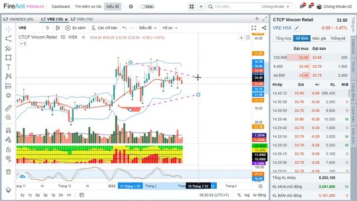Switch to VND (1D) chart tab

point(82,19)
